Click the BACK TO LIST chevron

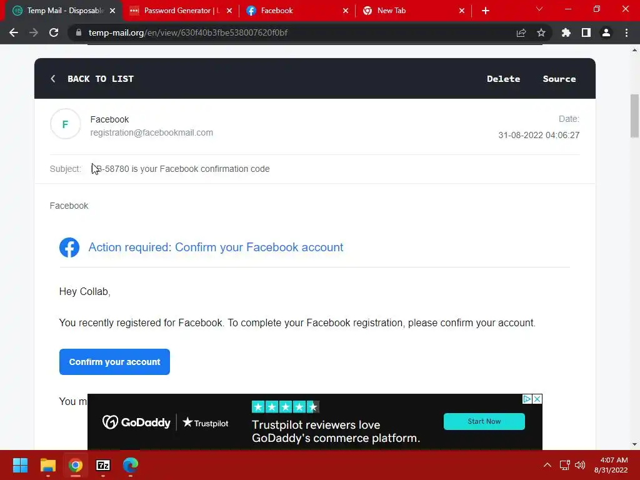[x=53, y=79]
